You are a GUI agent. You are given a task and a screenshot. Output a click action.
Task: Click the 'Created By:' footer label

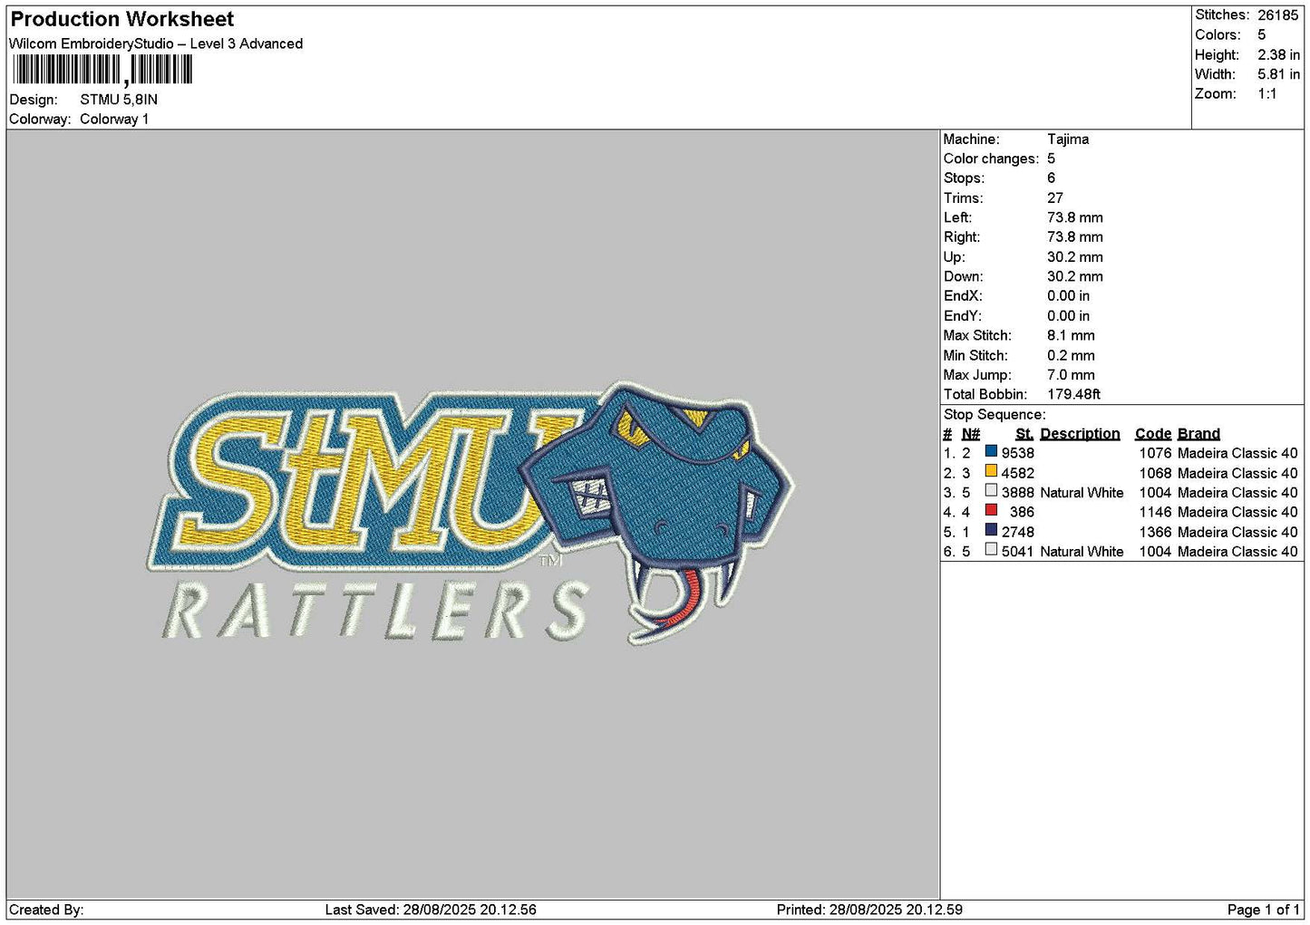pyautogui.click(x=46, y=910)
